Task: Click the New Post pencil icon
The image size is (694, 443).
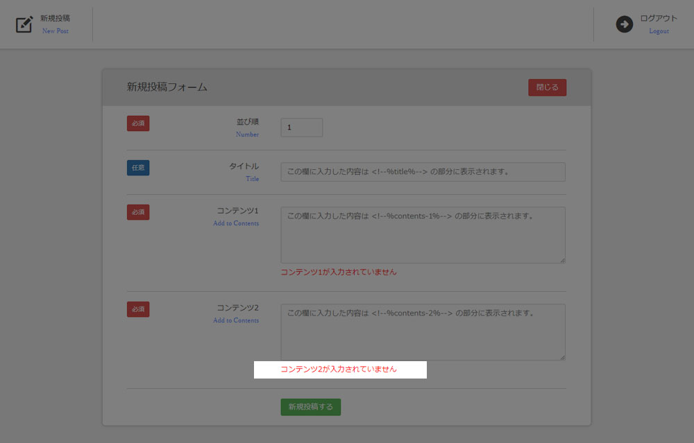Action: click(x=24, y=24)
